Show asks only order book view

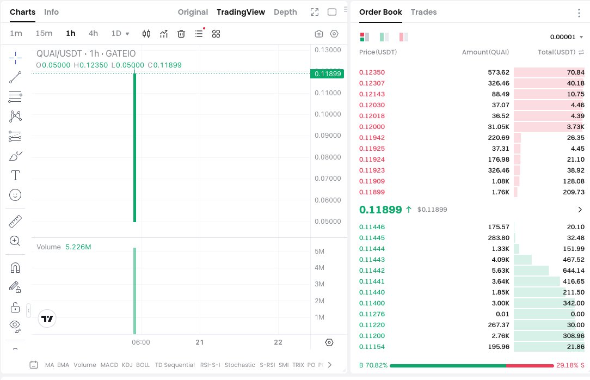click(x=404, y=37)
